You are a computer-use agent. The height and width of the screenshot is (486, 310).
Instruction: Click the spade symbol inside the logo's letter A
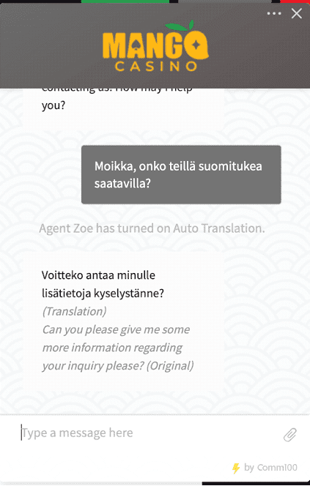click(136, 48)
